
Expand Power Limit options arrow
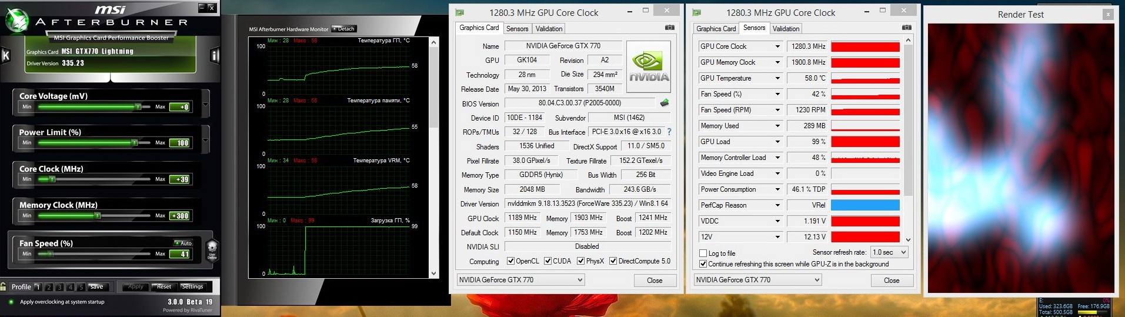(205, 141)
